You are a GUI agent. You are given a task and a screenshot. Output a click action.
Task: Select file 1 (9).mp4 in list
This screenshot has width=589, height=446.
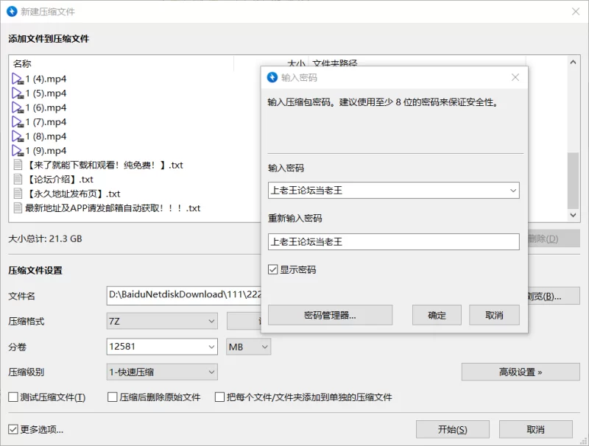click(46, 151)
